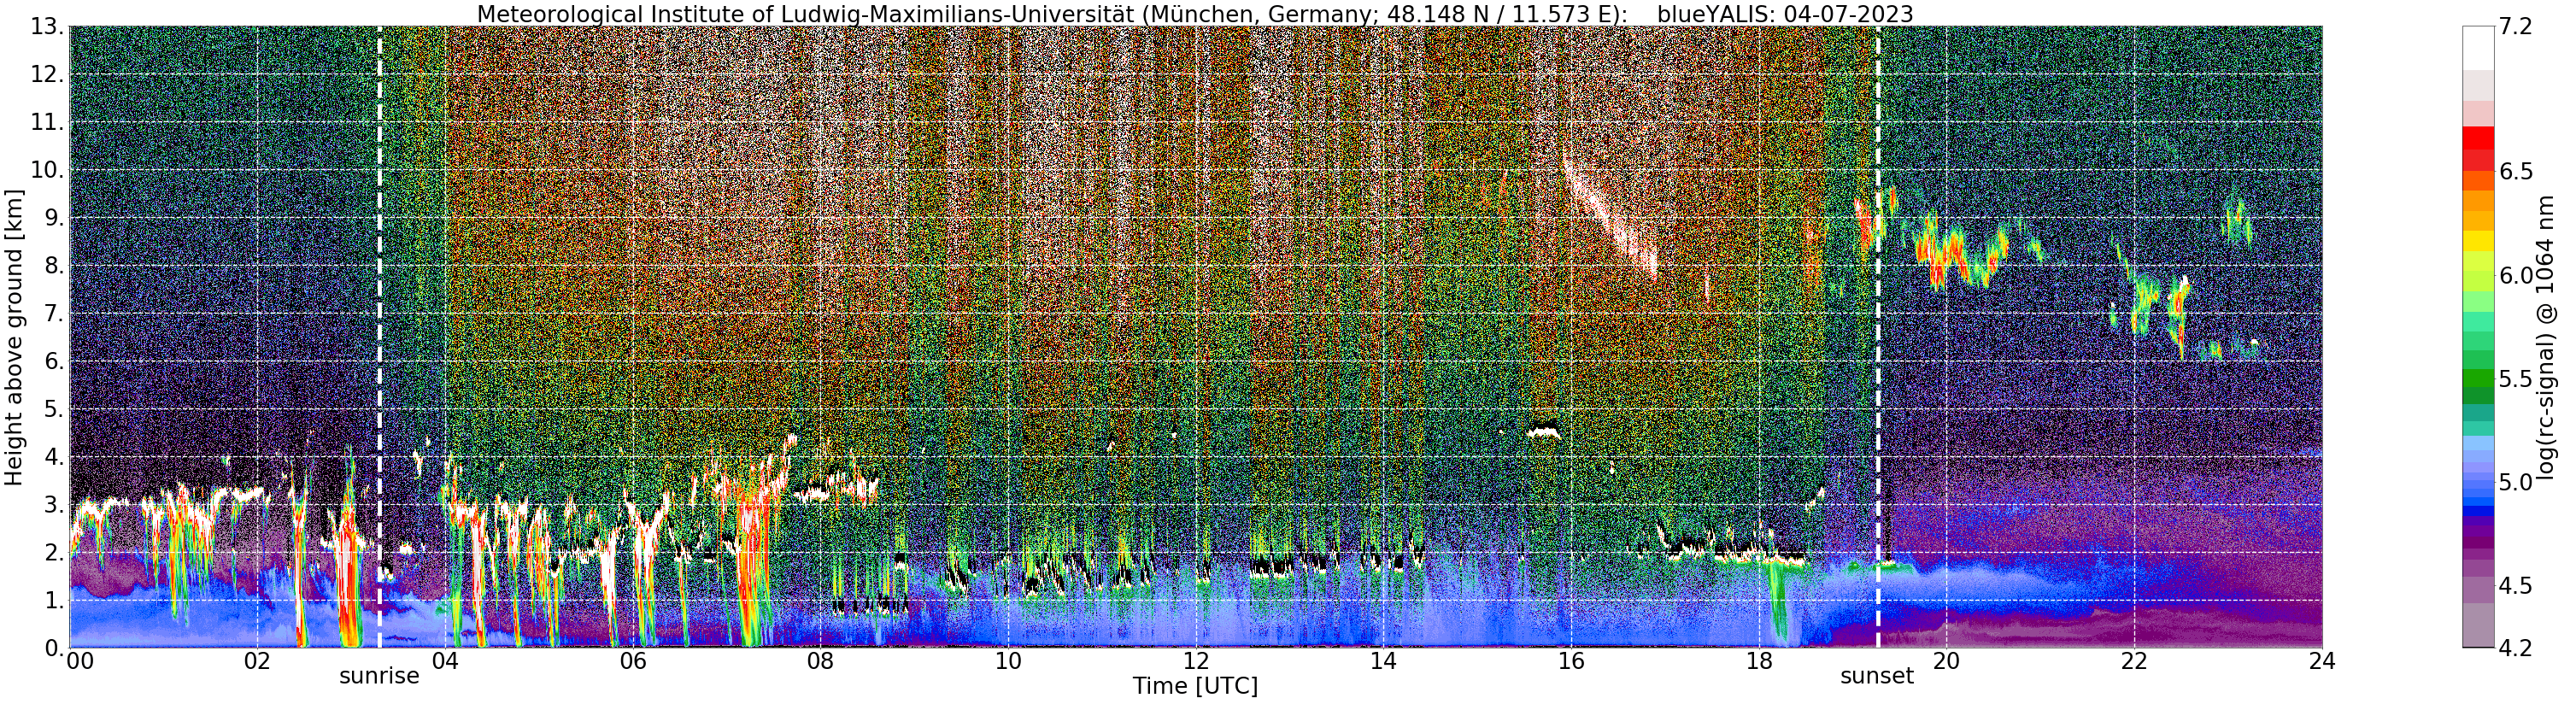This screenshot has width=2576, height=704.
Task: Click the height tick '4.'
Action: tap(54, 457)
